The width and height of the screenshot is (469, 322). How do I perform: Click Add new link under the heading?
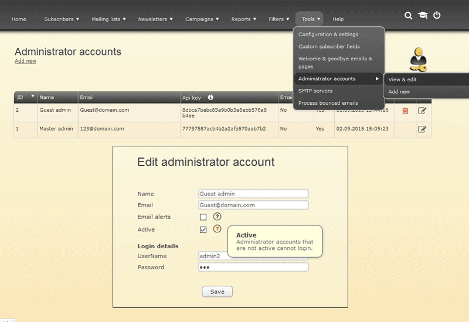[x=25, y=61]
